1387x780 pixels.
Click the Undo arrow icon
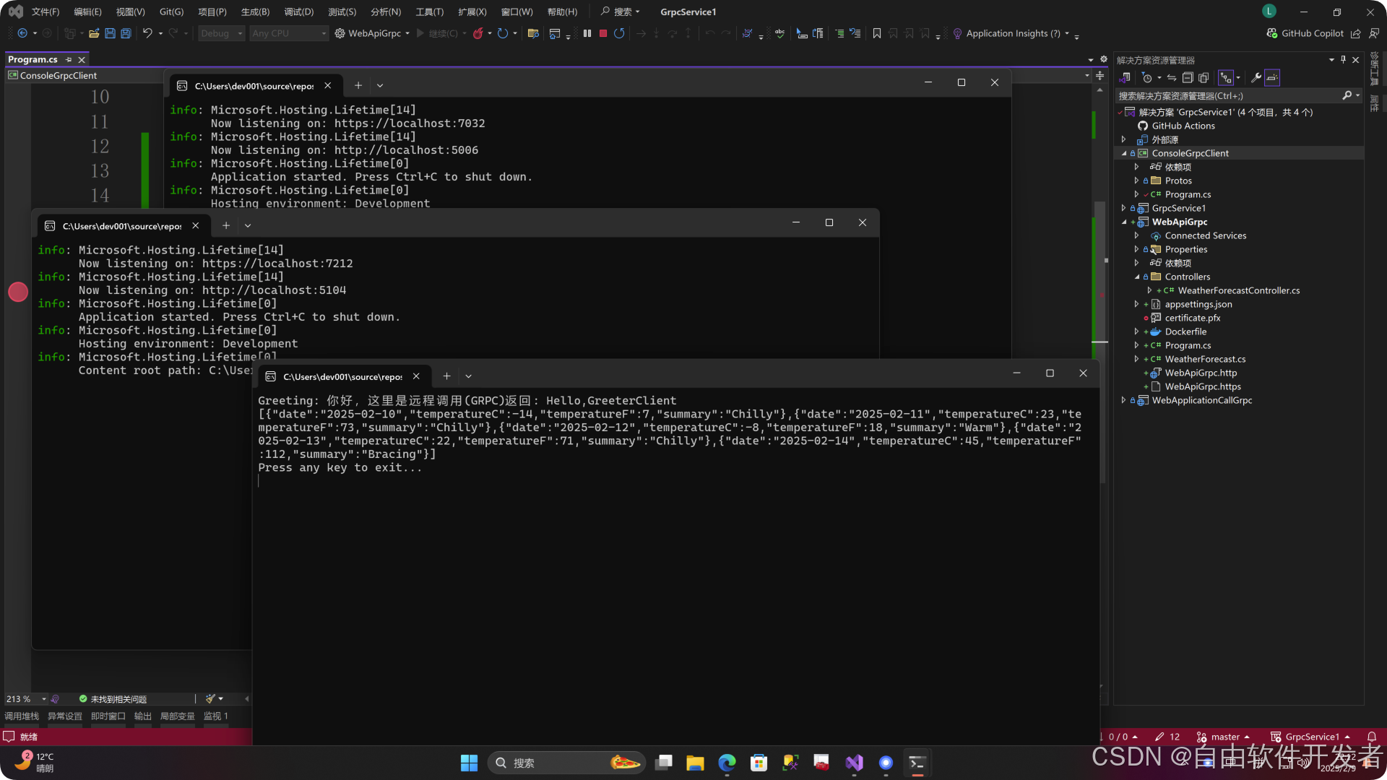[147, 33]
